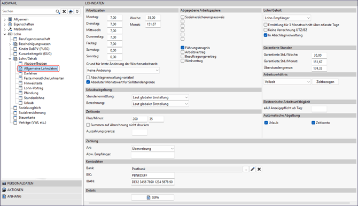Open Stundenermittlung dropdown
The height and width of the screenshot is (206, 358).
(x=160, y=97)
